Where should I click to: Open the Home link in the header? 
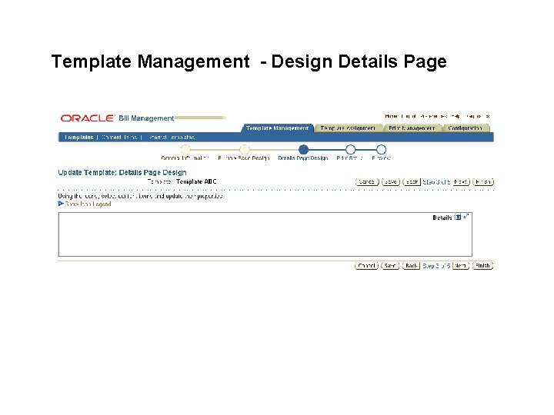pos(391,116)
